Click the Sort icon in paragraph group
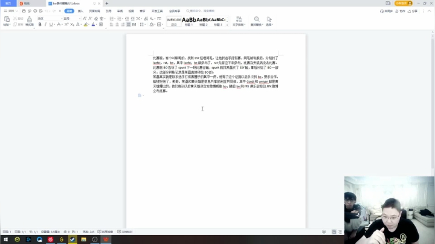 pyautogui.click(x=146, y=19)
